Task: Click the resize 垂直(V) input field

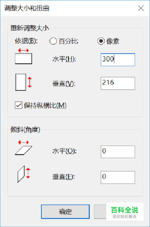Action: click(x=118, y=83)
